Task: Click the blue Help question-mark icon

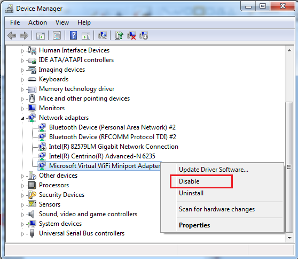Action: point(73,36)
